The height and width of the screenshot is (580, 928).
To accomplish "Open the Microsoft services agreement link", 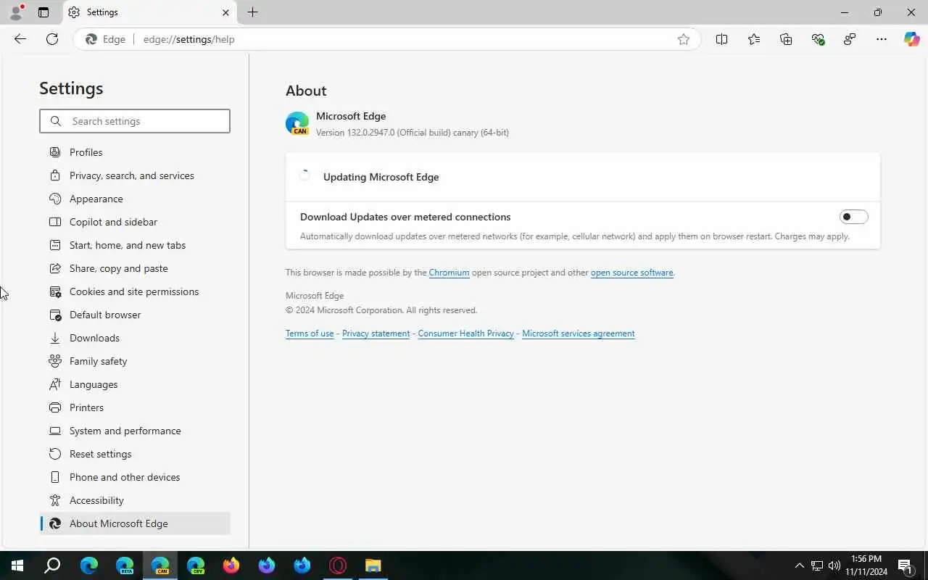I will click(x=579, y=333).
